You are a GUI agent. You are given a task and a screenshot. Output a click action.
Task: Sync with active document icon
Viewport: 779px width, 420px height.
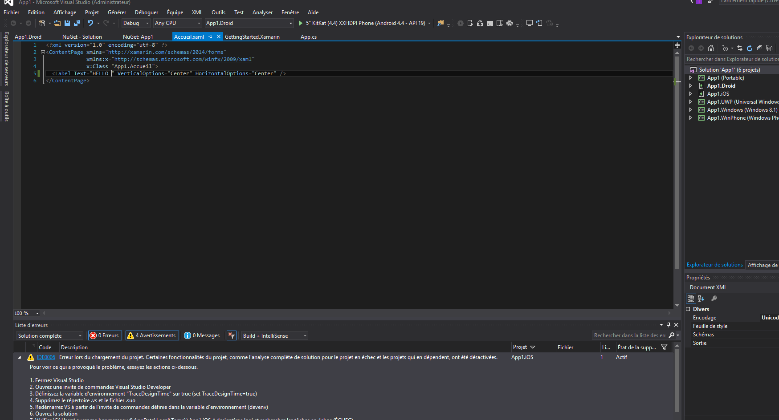tap(740, 48)
